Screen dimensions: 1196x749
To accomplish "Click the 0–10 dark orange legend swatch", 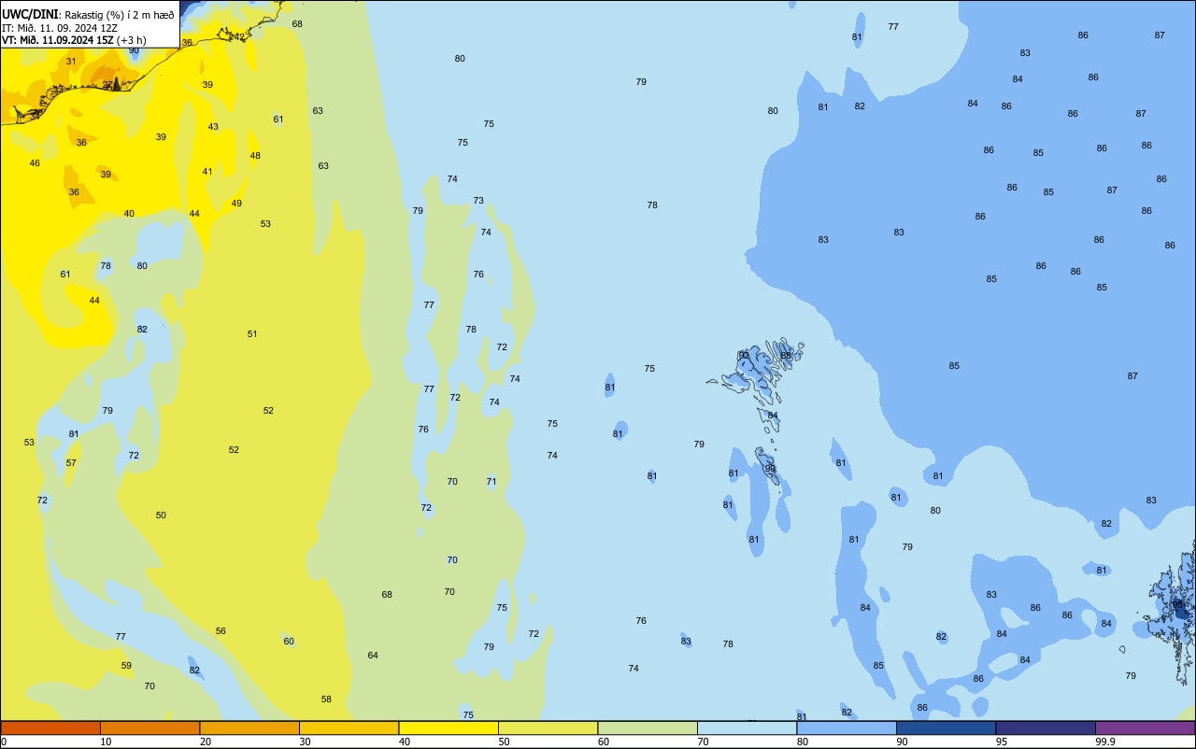I will [50, 728].
